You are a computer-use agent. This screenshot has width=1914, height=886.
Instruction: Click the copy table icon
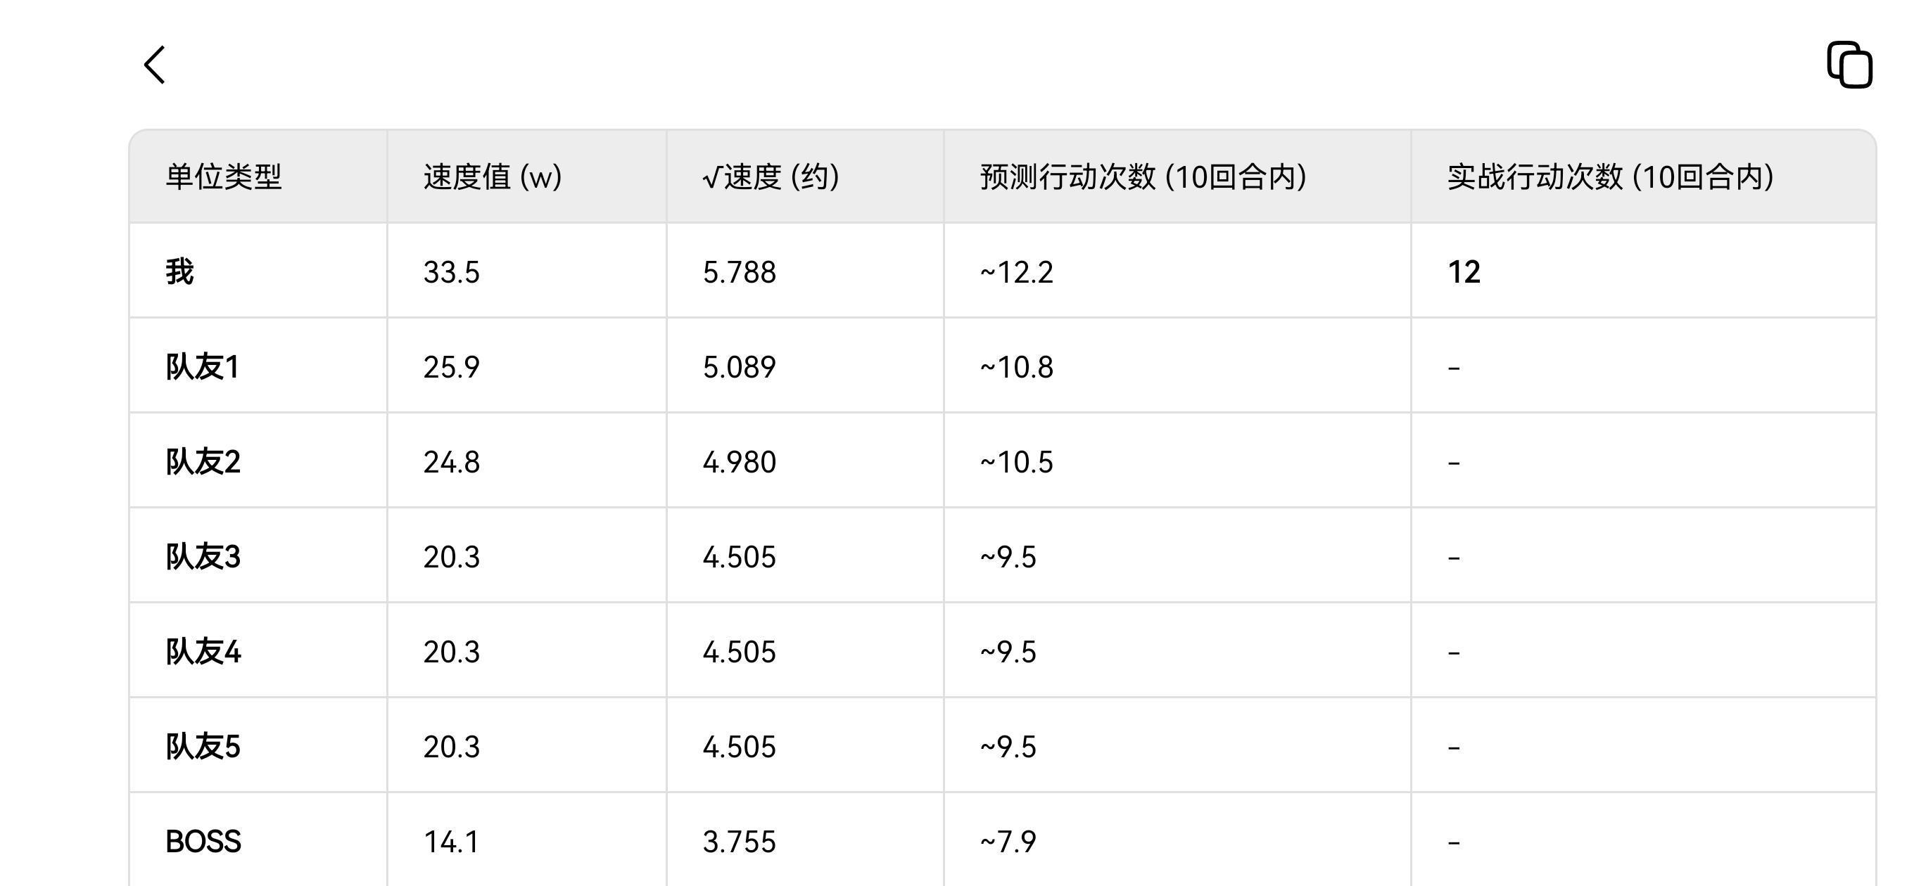point(1849,65)
